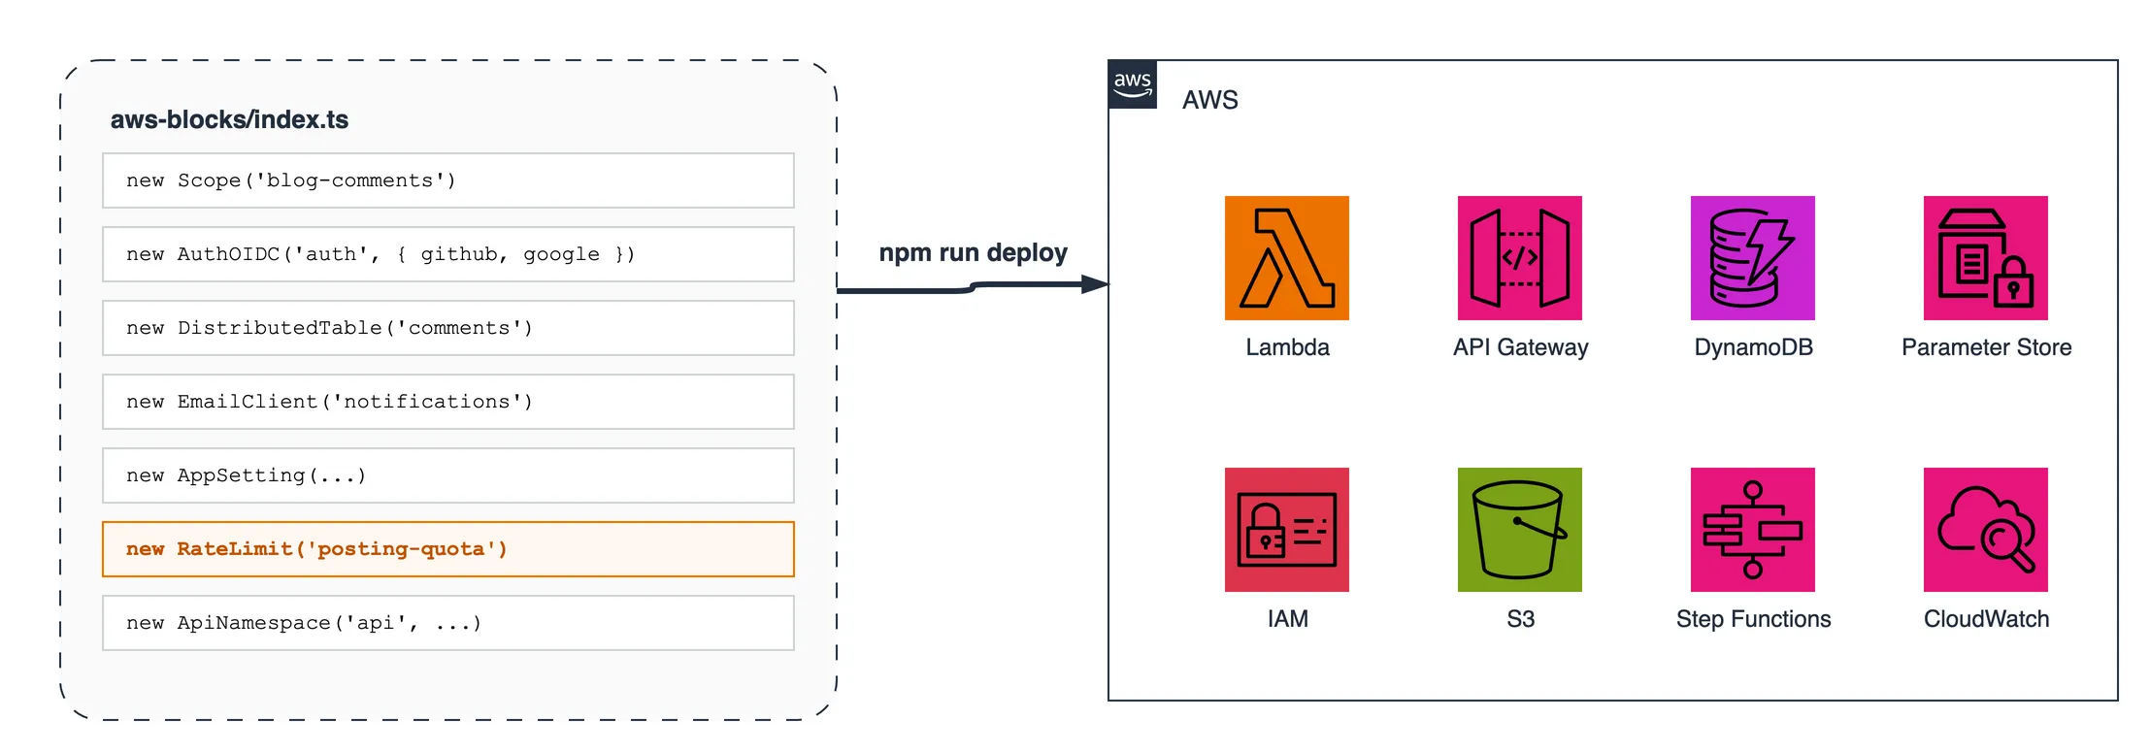Click the CloudWatch text label
This screenshot has height=752, width=2150.
(1986, 619)
